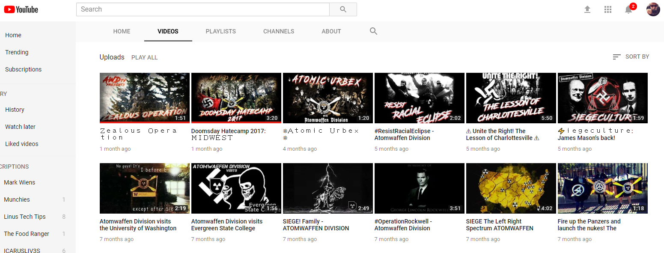664x253 pixels.
Task: Click the 'SIEGE The Left Right Spectrum' title
Action: click(x=500, y=225)
